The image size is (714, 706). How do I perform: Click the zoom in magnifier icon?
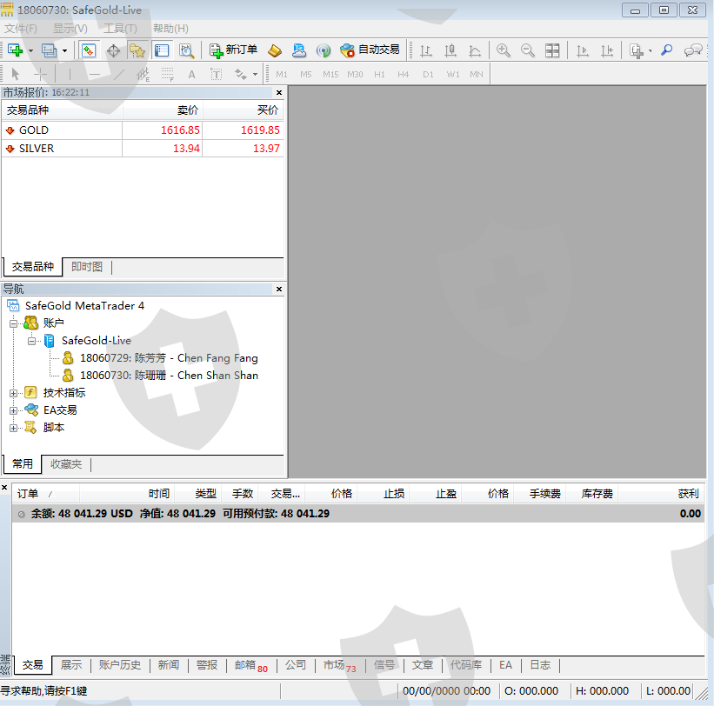pyautogui.click(x=504, y=50)
